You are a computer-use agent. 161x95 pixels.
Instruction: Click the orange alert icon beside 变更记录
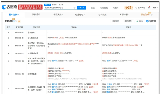coord(19,21)
